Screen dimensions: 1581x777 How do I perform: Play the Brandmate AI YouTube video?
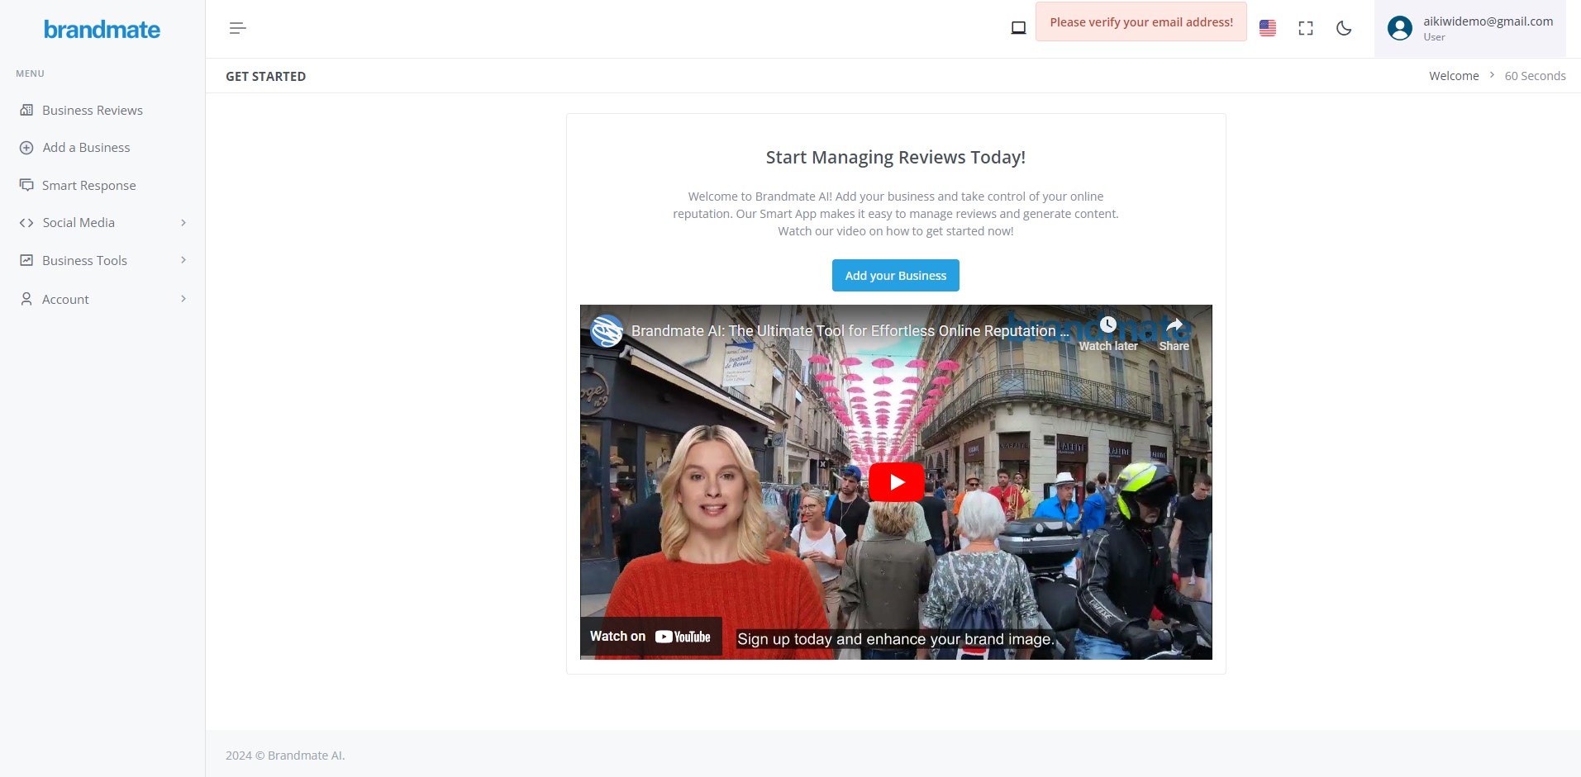click(x=896, y=482)
